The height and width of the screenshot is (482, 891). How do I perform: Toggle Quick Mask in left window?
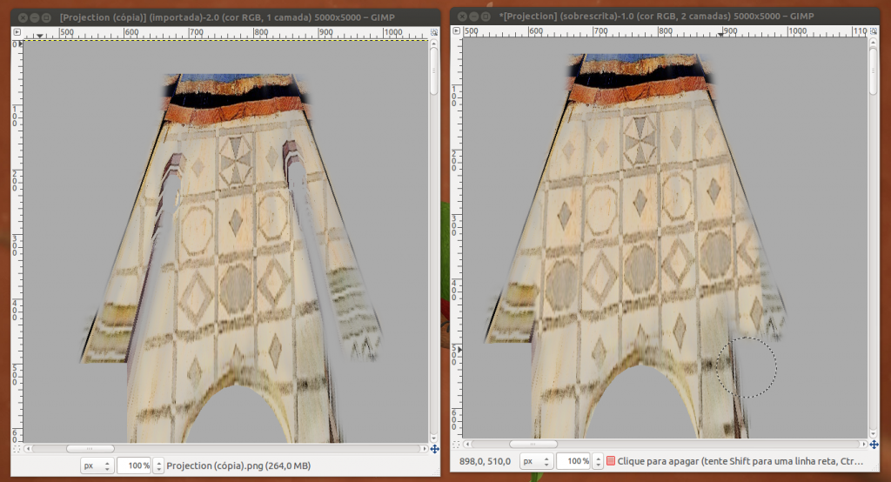pos(17,449)
